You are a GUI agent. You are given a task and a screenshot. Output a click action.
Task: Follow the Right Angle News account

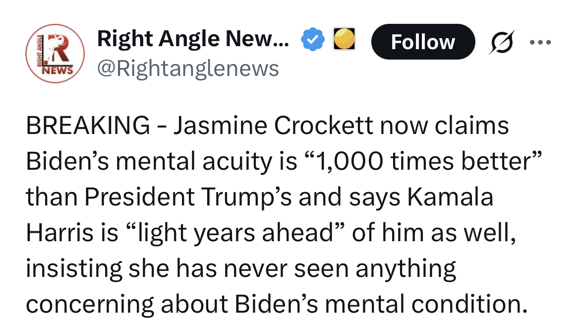click(422, 42)
